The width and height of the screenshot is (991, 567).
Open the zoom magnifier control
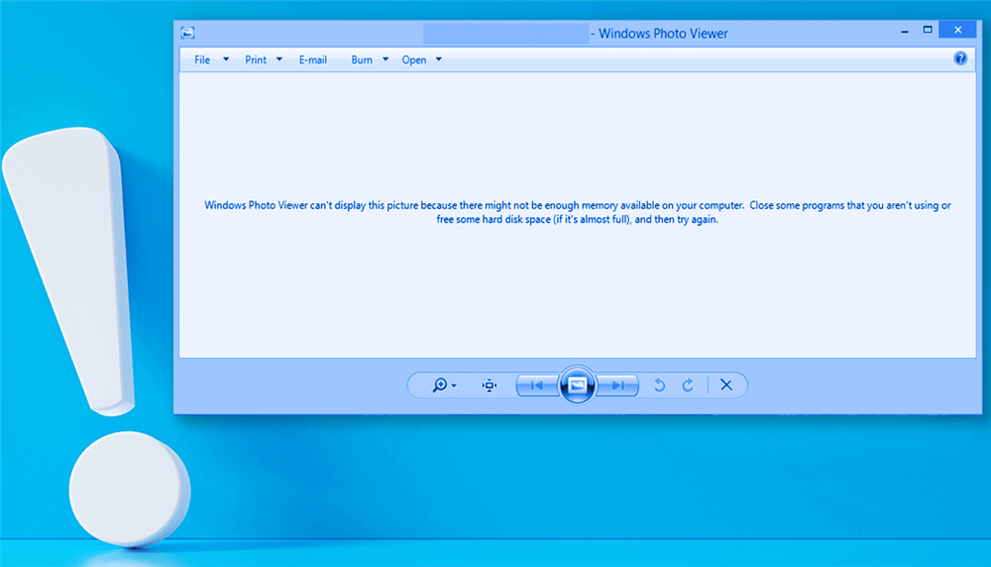pyautogui.click(x=440, y=386)
